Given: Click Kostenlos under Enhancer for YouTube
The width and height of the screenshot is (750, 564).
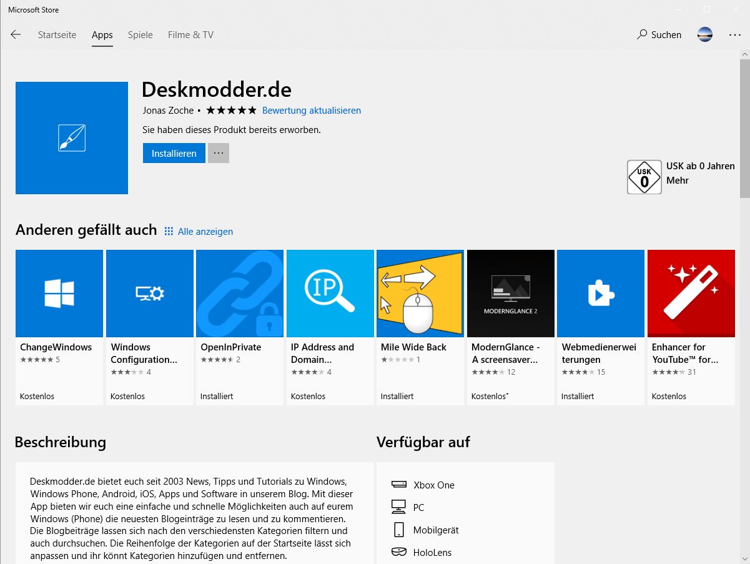Looking at the screenshot, I should click(669, 397).
